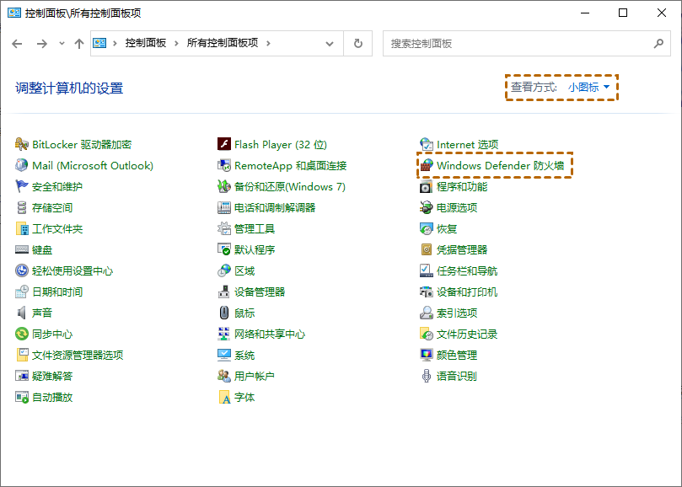This screenshot has height=487, width=682.
Task: Click the address bar Control Panel icon
Action: pos(99,43)
